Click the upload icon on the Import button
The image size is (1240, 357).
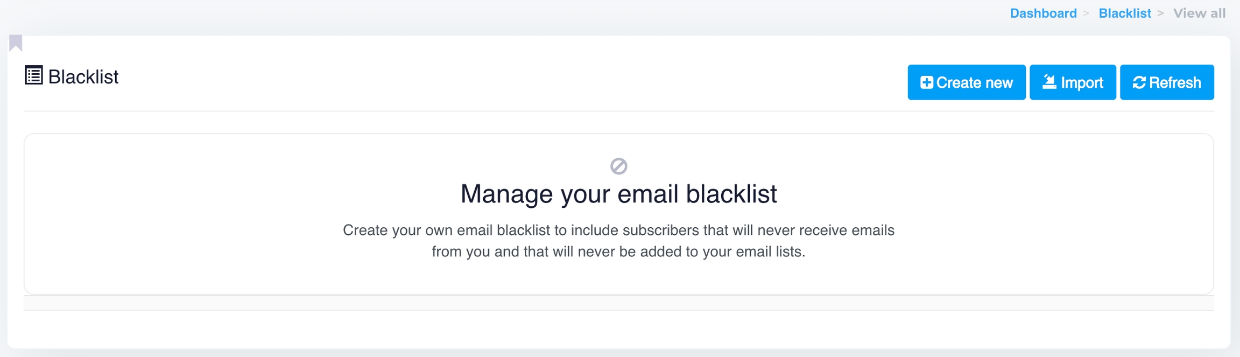coord(1049,82)
